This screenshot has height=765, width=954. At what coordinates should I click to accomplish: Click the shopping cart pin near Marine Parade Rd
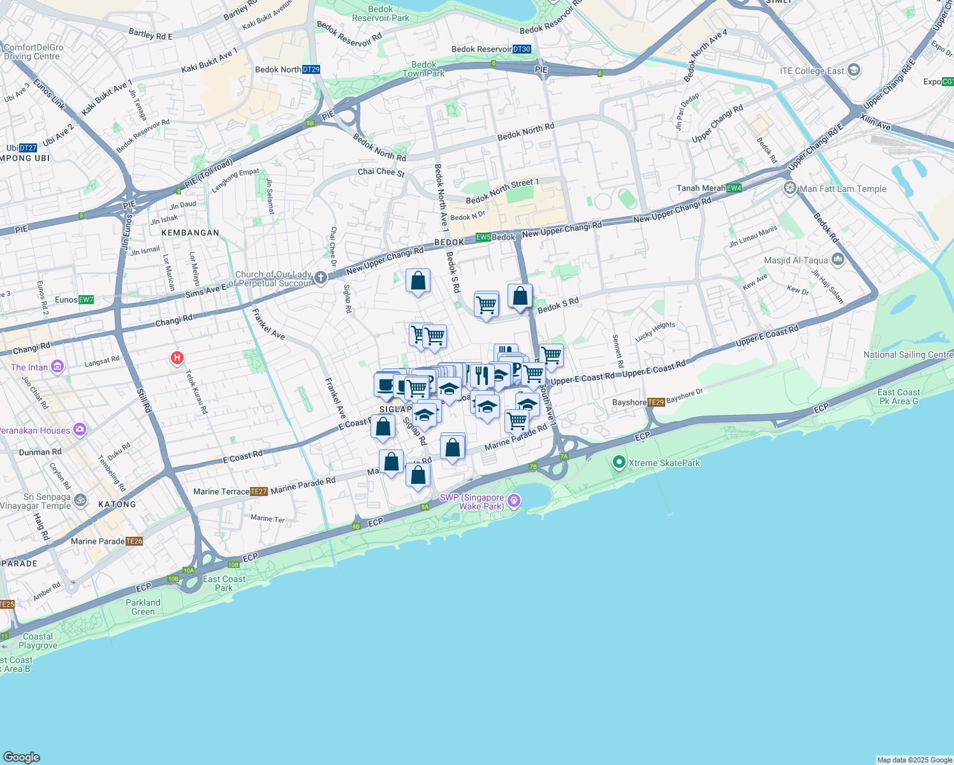(x=518, y=420)
